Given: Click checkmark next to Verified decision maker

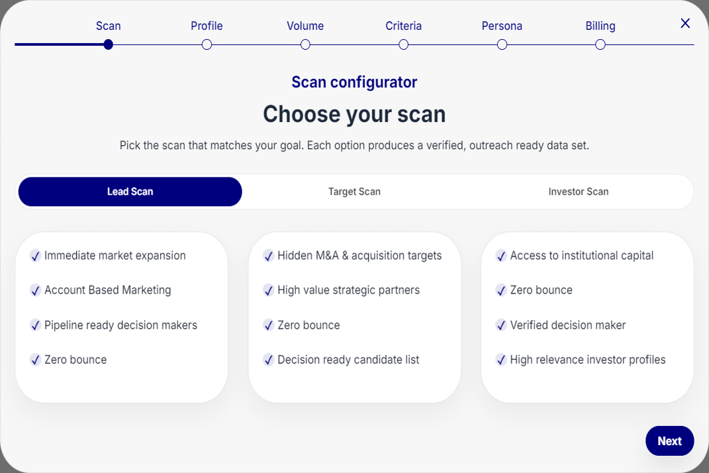Looking at the screenshot, I should 501,325.
